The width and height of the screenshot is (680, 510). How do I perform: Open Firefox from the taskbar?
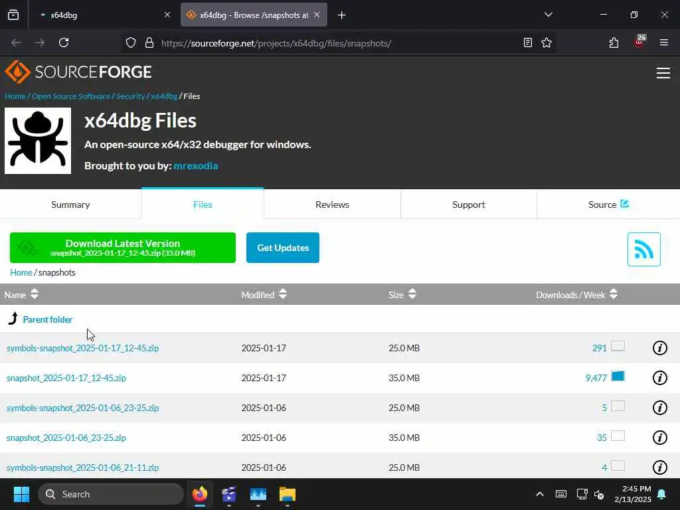[x=200, y=494]
